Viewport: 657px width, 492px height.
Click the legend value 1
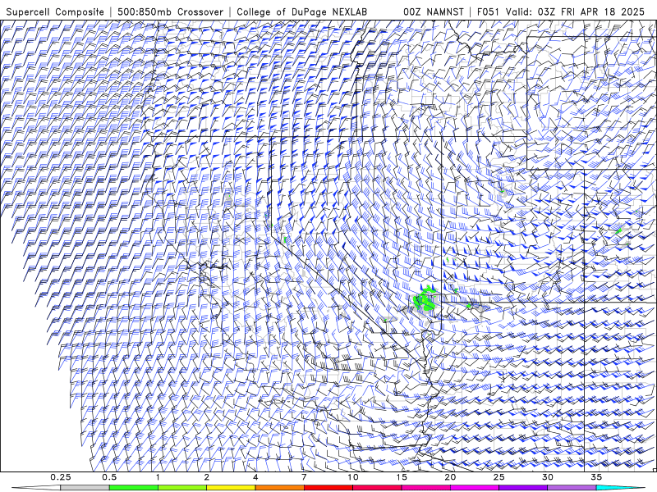(158, 477)
